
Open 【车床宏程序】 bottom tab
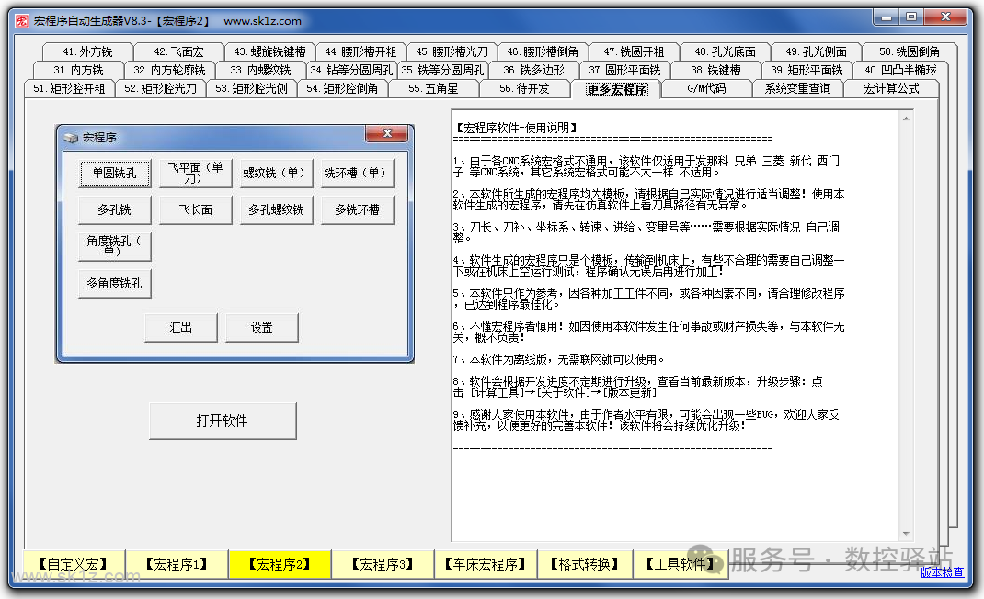click(486, 564)
